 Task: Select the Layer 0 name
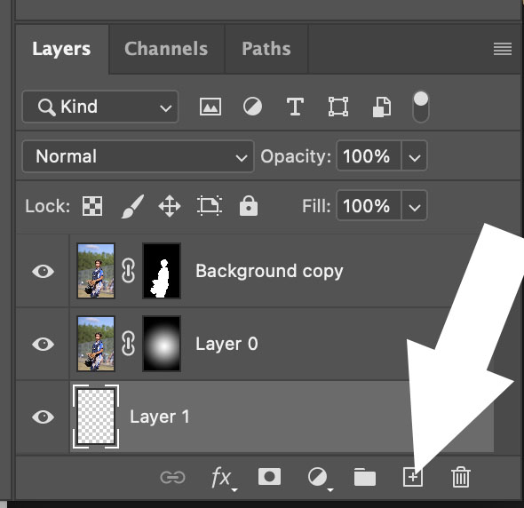pos(226,344)
